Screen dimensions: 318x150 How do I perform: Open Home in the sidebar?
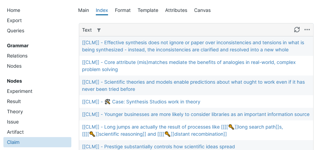[14, 10]
